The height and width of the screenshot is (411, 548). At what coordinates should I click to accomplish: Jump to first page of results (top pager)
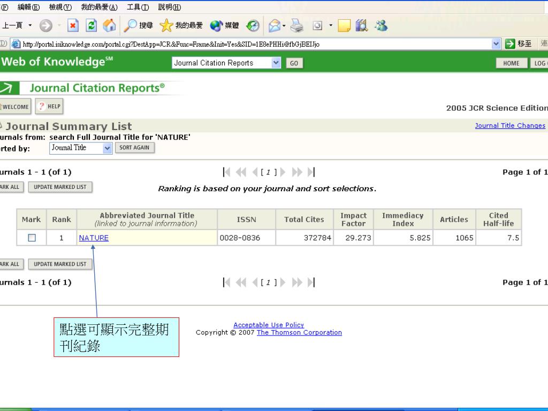click(x=226, y=172)
